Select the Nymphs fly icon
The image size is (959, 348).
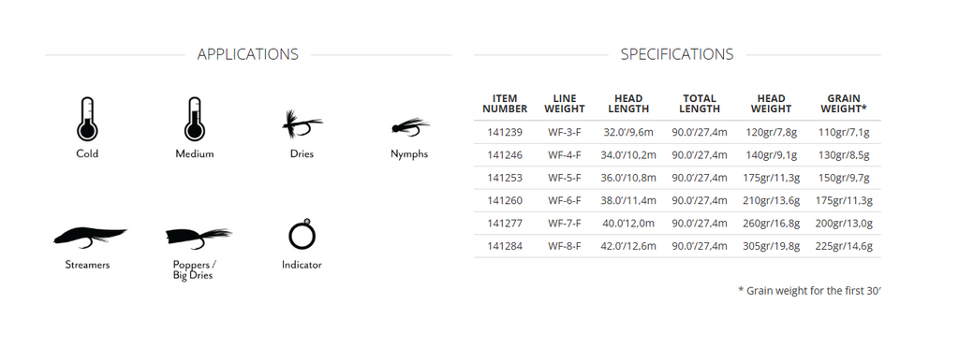410,128
